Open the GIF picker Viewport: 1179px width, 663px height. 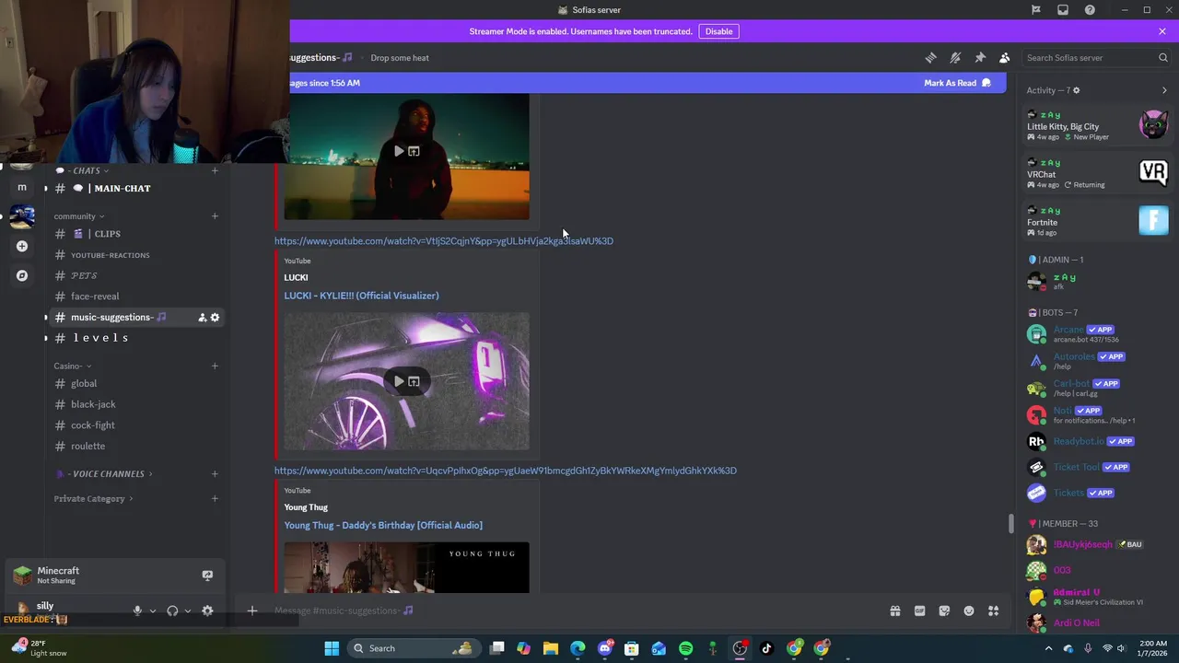pyautogui.click(x=919, y=611)
